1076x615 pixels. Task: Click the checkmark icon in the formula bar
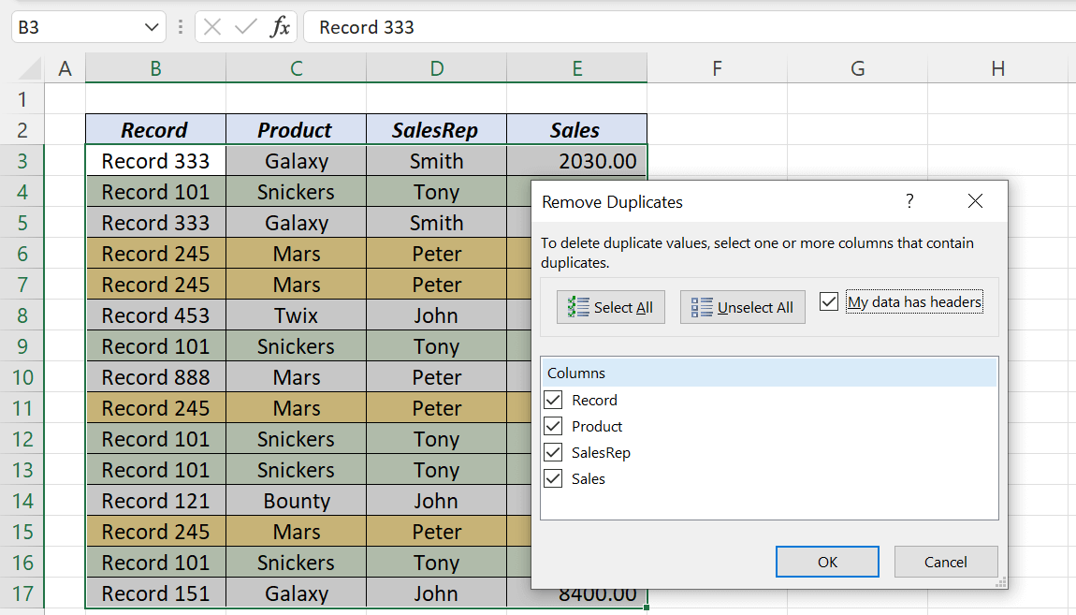tap(248, 26)
